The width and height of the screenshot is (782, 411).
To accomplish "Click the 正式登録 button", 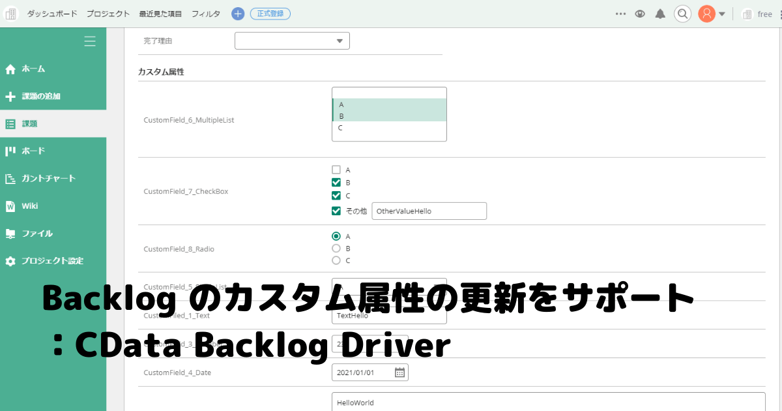I will click(x=270, y=14).
